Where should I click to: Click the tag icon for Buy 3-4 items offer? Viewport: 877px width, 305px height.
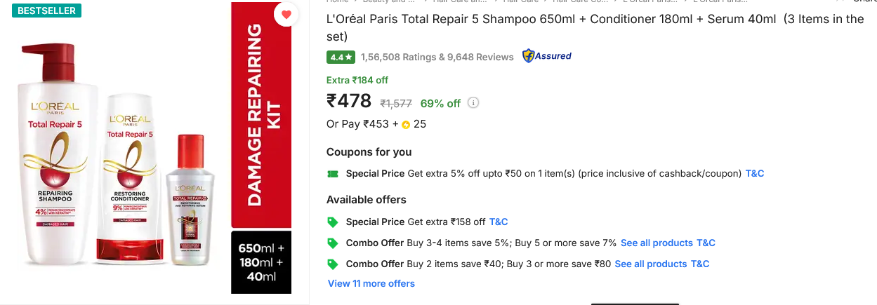point(333,243)
